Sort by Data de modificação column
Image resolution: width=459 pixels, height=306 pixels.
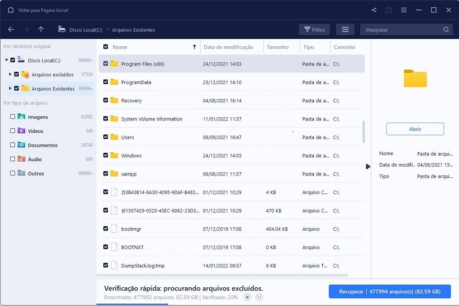click(x=228, y=47)
